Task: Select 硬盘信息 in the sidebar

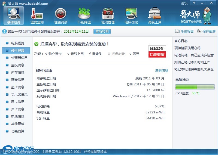Action: [x=17, y=80]
